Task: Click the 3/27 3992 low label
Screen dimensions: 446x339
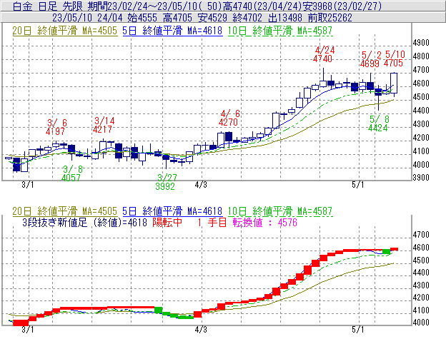Action: coord(166,182)
